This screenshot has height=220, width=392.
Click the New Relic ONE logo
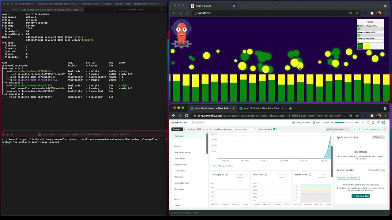(180, 123)
